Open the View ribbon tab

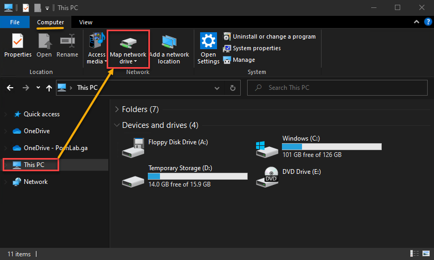point(86,22)
